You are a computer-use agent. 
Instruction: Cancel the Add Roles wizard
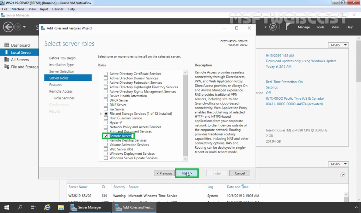tap(240, 173)
